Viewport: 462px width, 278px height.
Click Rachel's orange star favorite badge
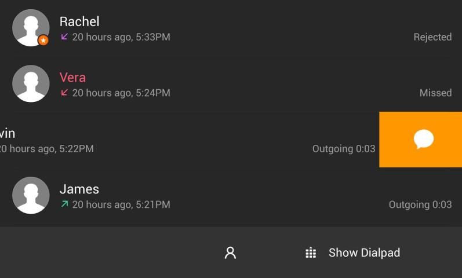43,41
